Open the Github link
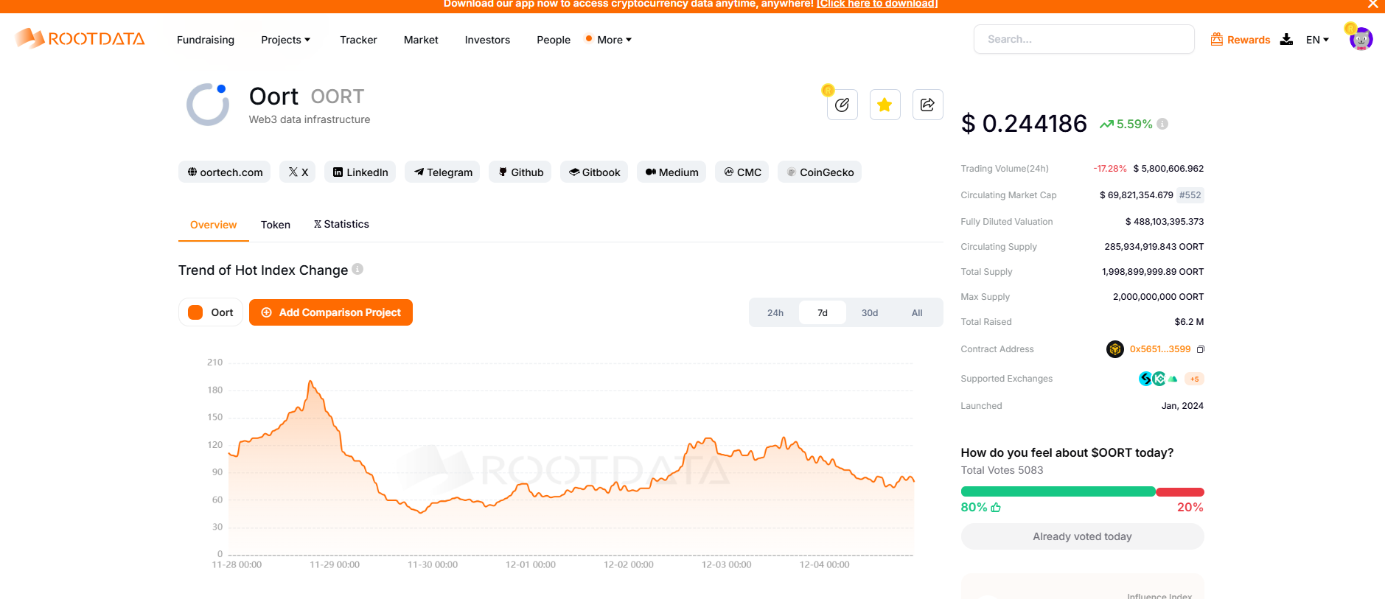Image resolution: width=1385 pixels, height=599 pixels. coord(520,172)
